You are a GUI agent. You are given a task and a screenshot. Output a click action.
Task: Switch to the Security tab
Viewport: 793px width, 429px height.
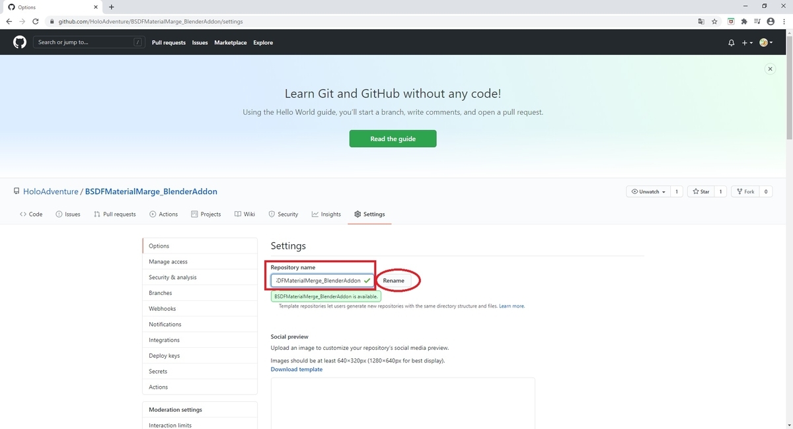[x=283, y=214]
